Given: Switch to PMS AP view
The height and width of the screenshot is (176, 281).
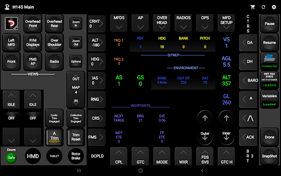Looking at the screenshot, I should point(33,61).
